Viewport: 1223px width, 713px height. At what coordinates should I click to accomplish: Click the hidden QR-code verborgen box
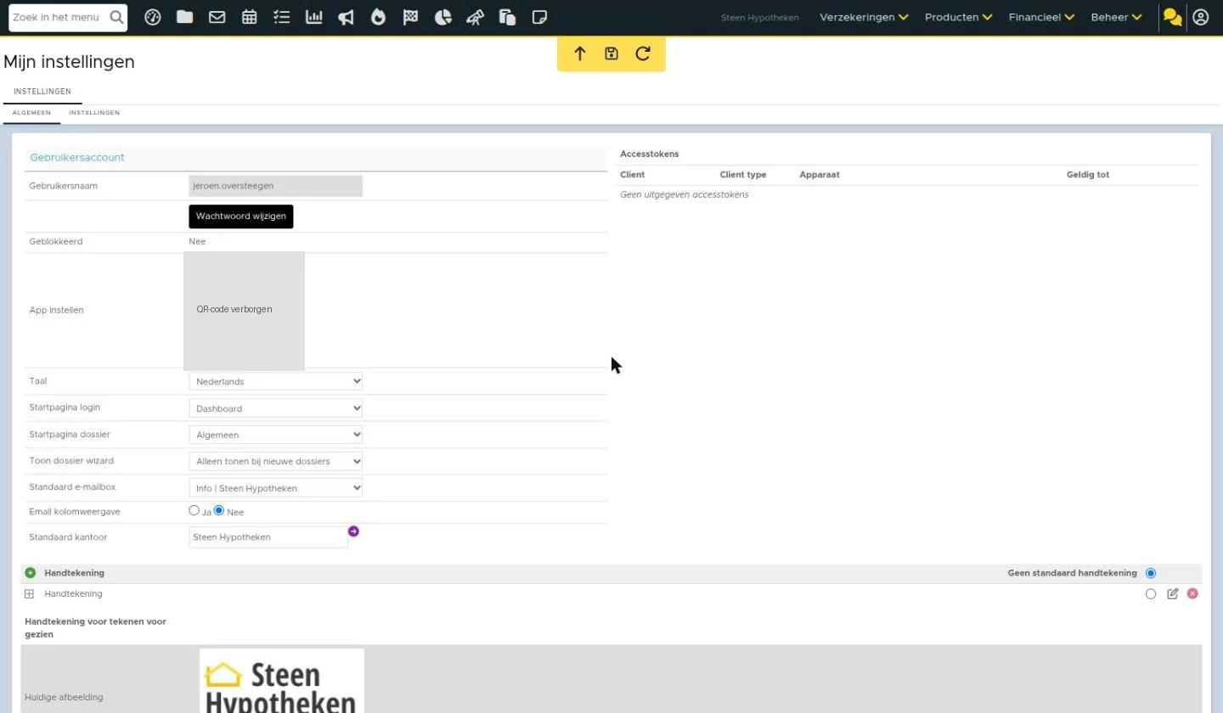[x=244, y=311]
